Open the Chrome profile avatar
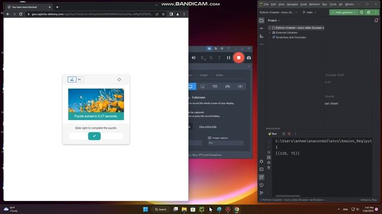 click(178, 14)
